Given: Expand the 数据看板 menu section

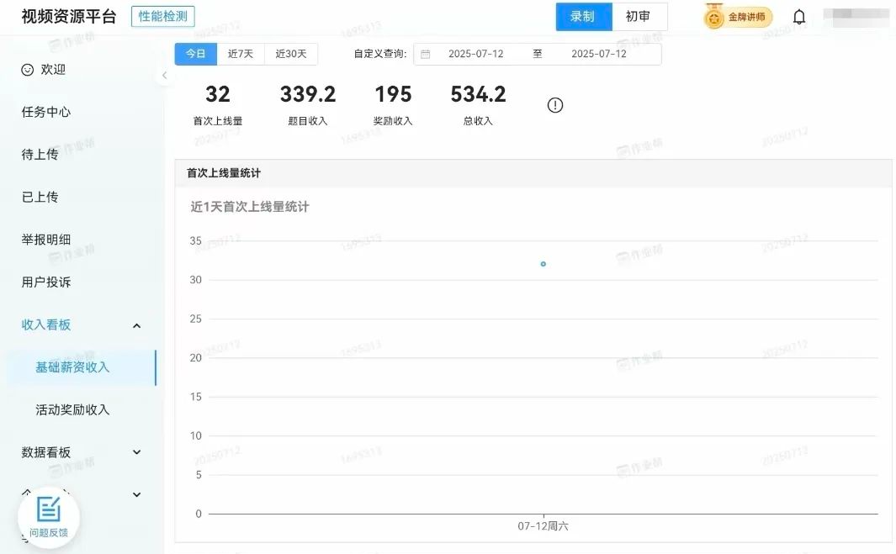Looking at the screenshot, I should click(x=136, y=452).
